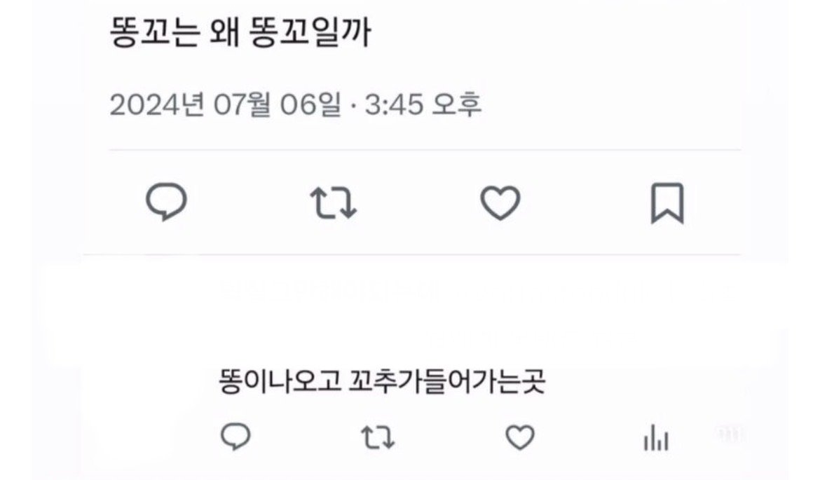
Task: Bookmark the main tweet
Action: tap(667, 203)
